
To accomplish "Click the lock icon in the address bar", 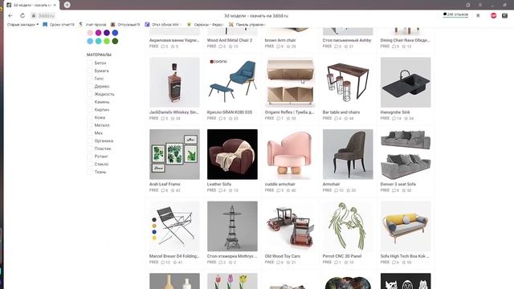I will click(x=34, y=15).
